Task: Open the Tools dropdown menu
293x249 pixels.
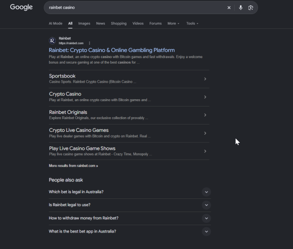Action: 192,23
